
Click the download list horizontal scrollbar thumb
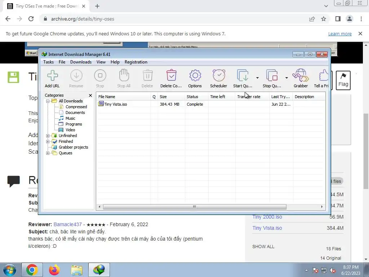195,207
